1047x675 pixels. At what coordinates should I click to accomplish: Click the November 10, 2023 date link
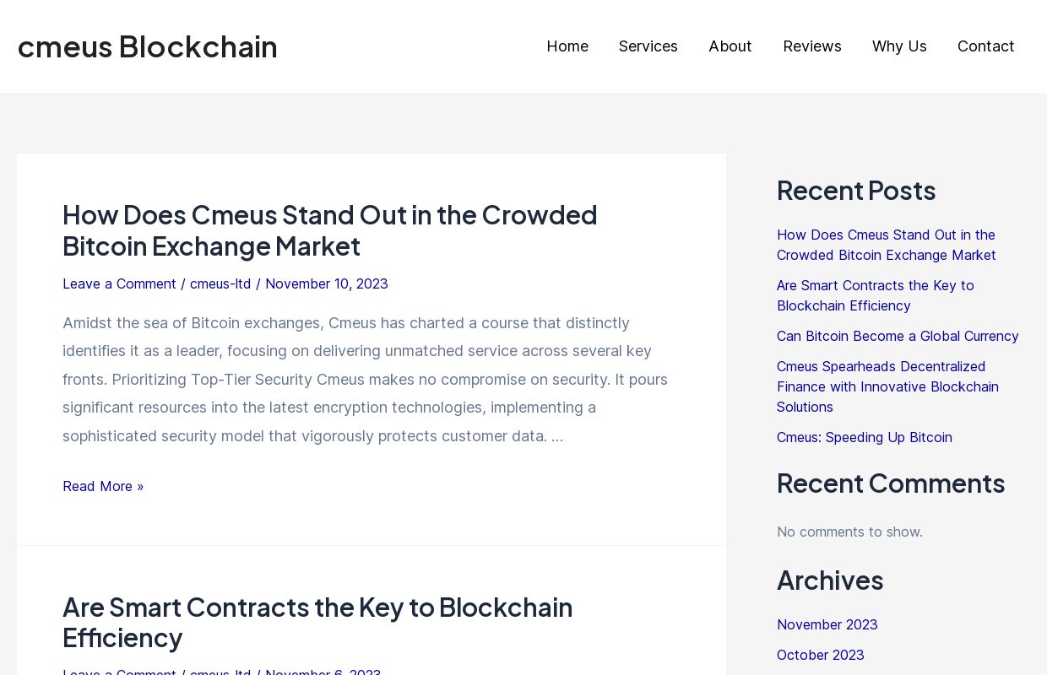pos(327,283)
